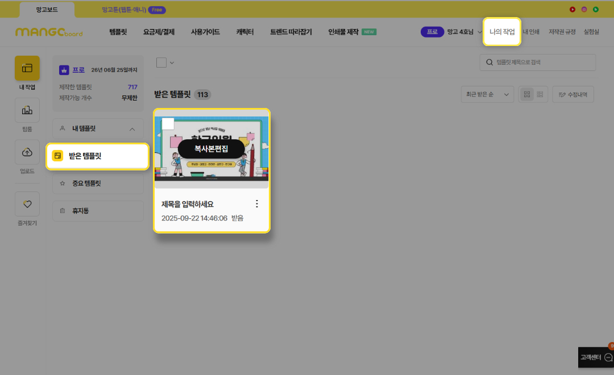Open the 최근 받은 순 sort dropdown
614x375 pixels.
point(487,94)
